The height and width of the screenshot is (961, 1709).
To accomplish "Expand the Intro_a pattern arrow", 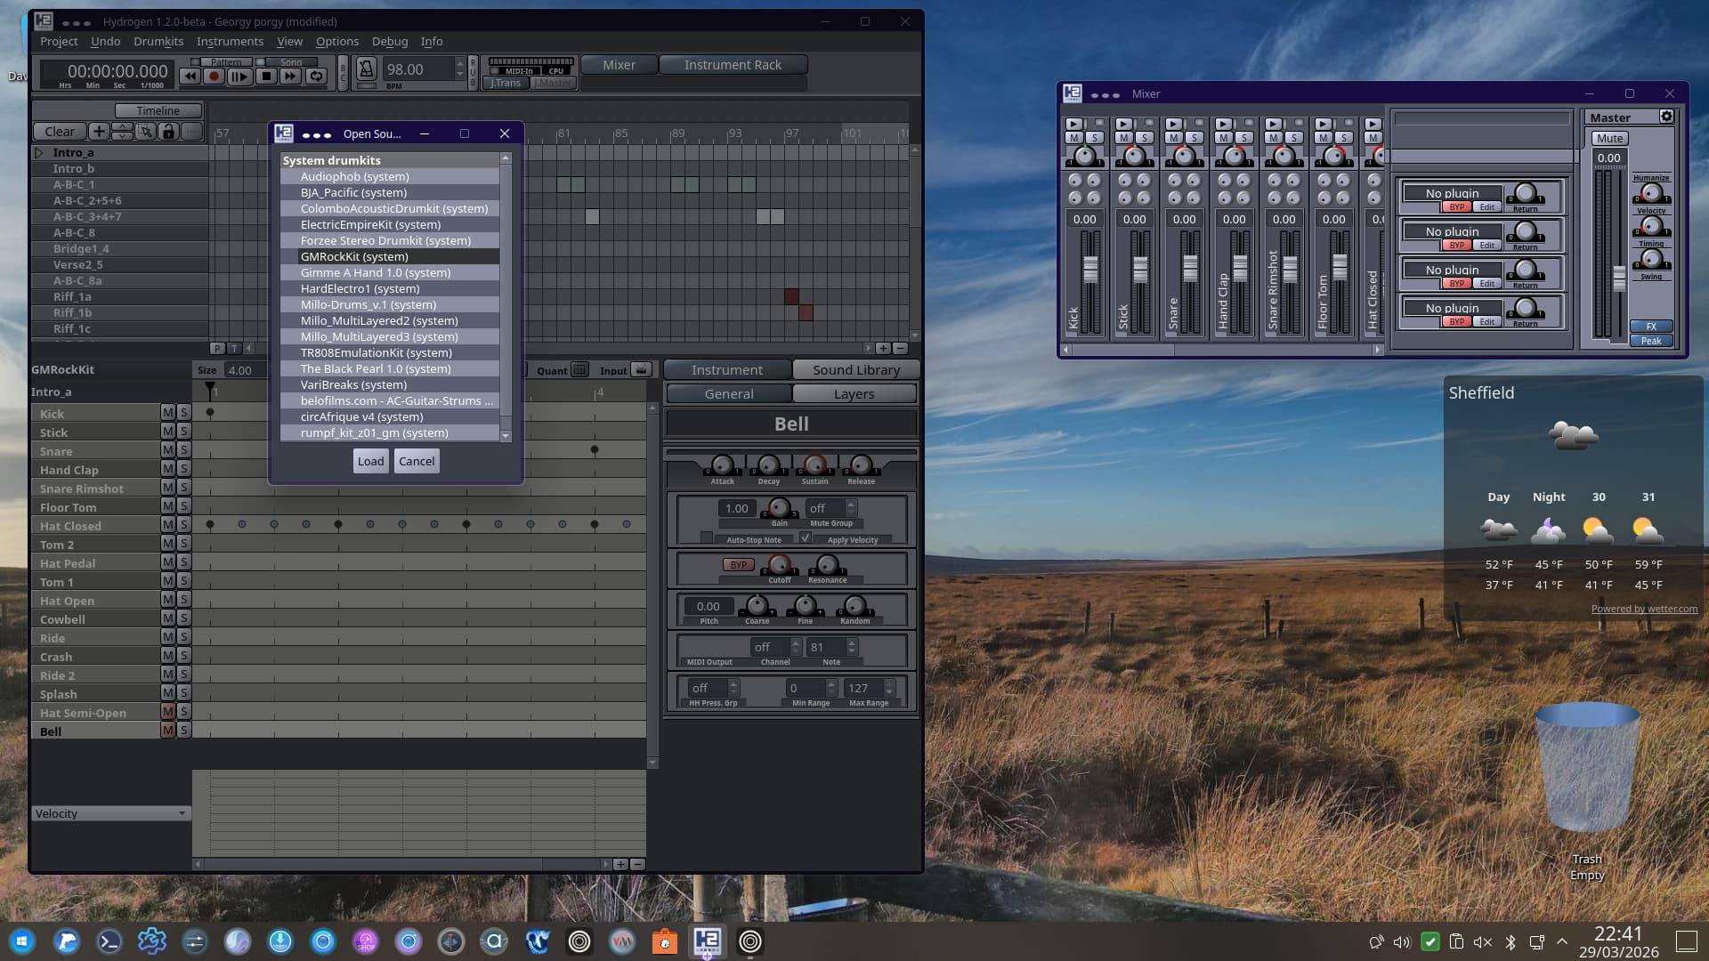I will click(x=39, y=152).
